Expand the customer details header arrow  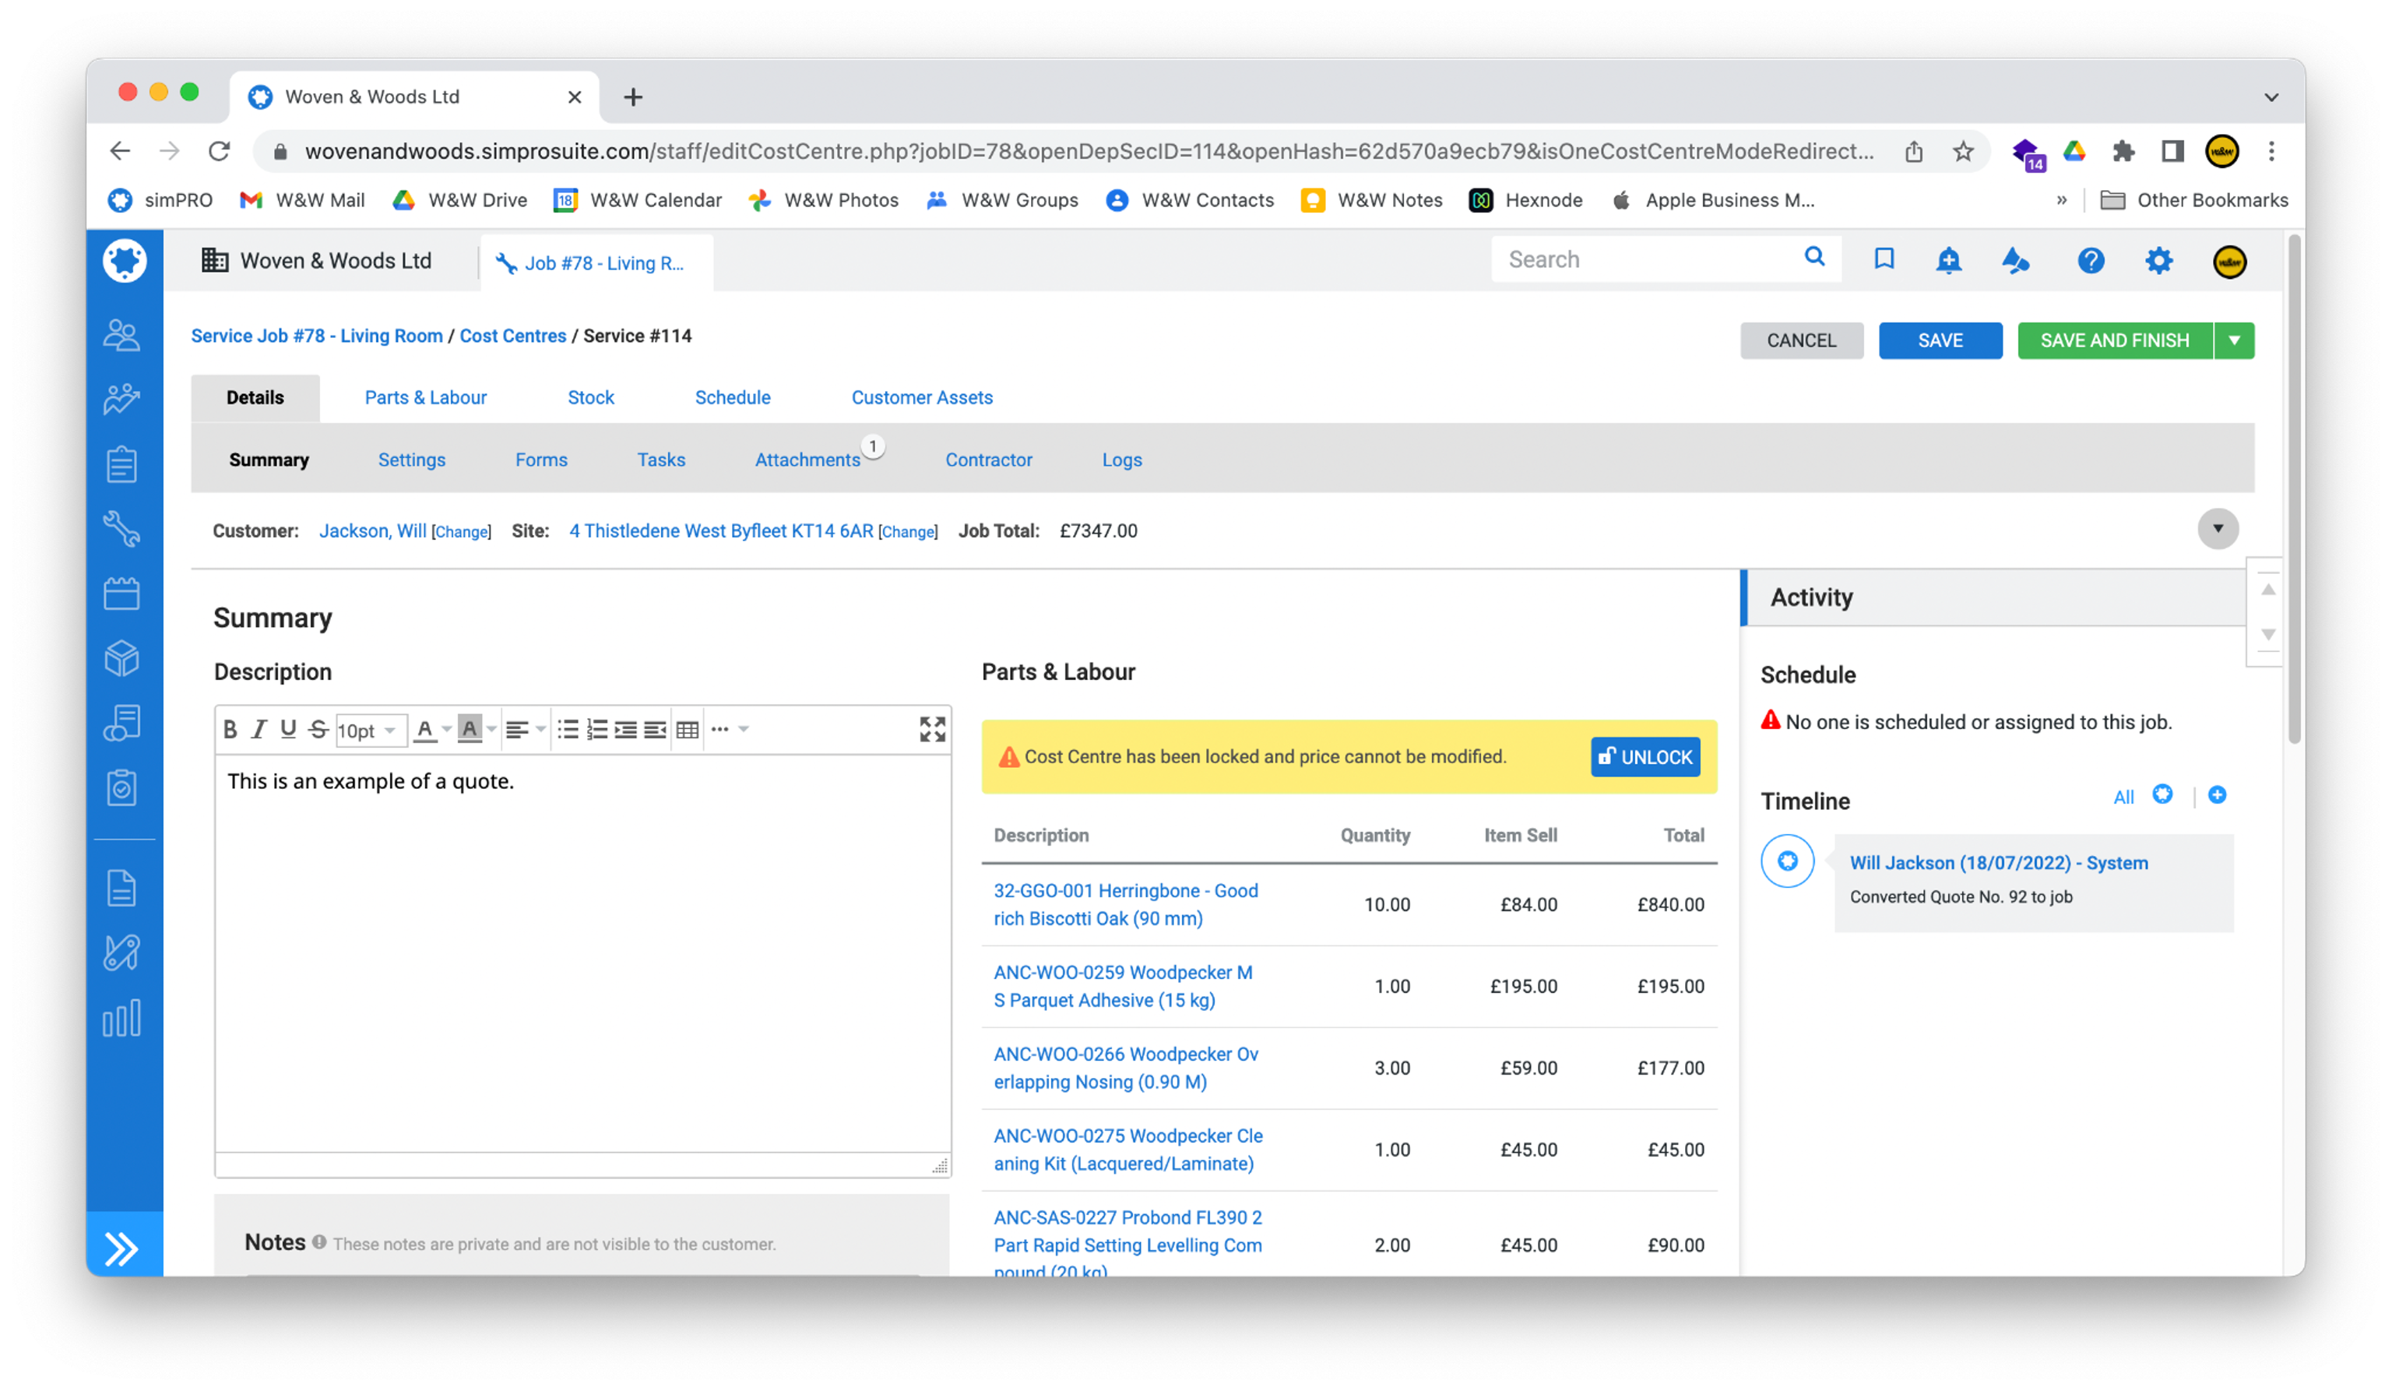point(2218,529)
